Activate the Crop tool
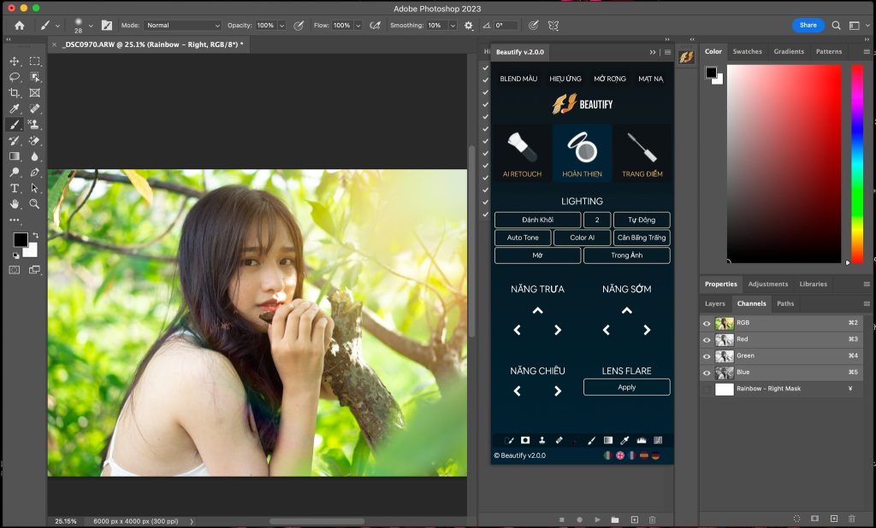This screenshot has height=528, width=876. pyautogui.click(x=14, y=92)
